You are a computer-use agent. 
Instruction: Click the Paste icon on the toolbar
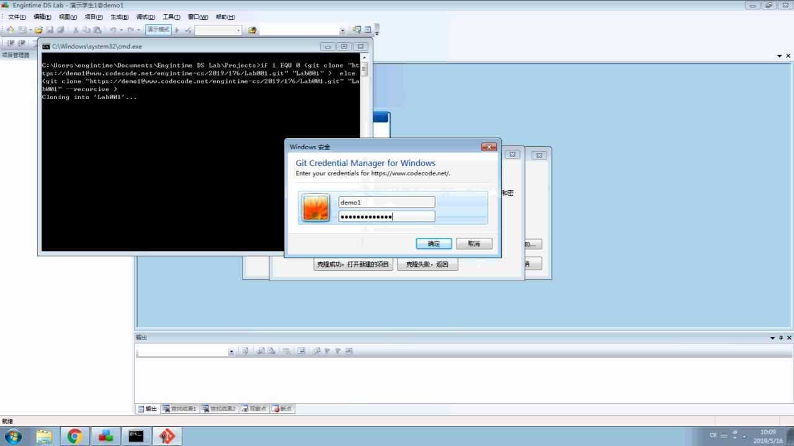pos(99,29)
